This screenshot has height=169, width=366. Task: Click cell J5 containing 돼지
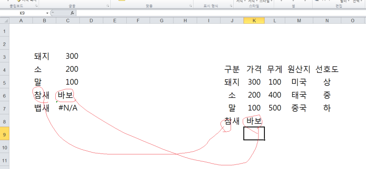[x=232, y=82]
